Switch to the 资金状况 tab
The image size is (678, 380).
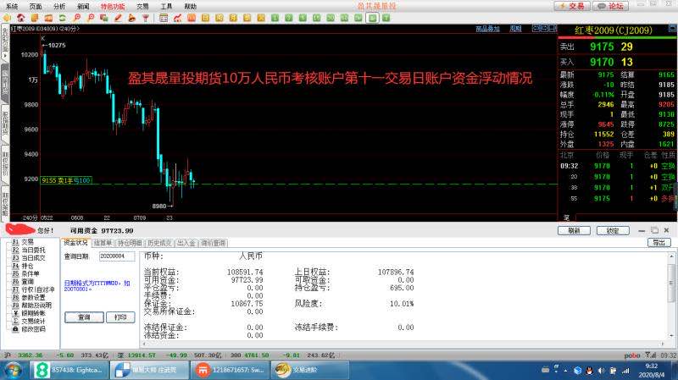coord(75,243)
